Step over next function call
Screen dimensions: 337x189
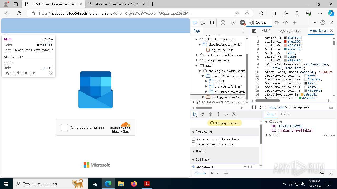coord(202,114)
